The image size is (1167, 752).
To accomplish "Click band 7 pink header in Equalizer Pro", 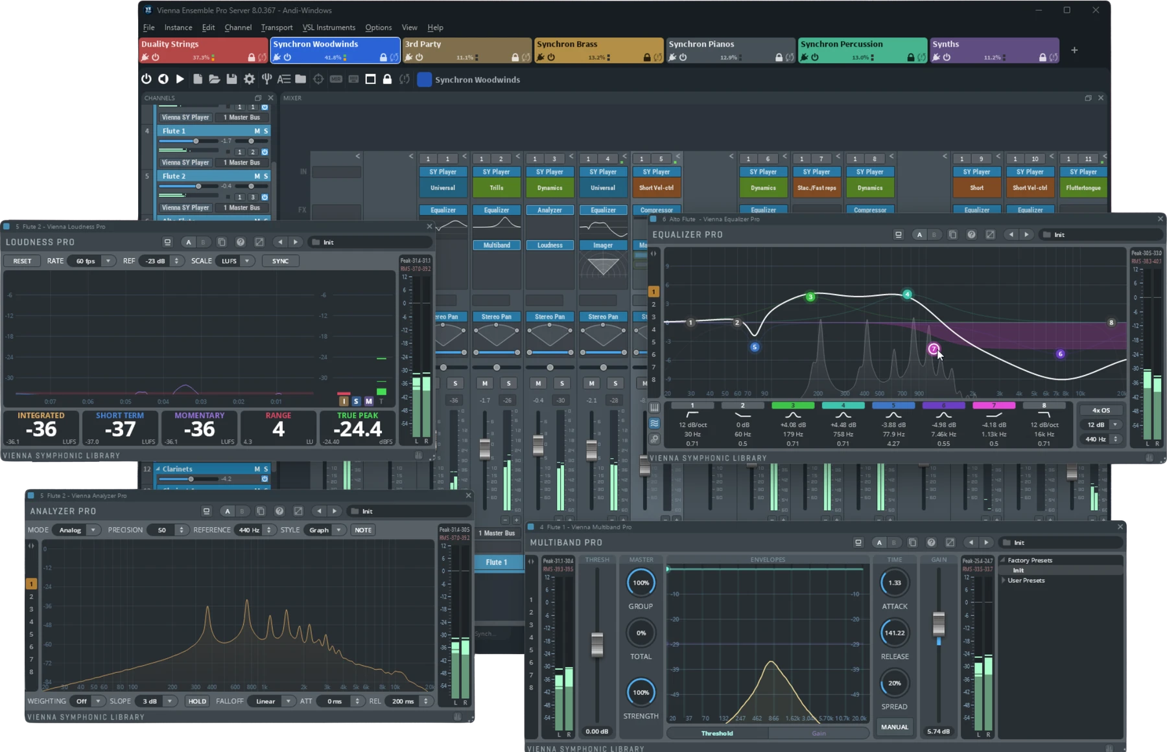I will 994,405.
